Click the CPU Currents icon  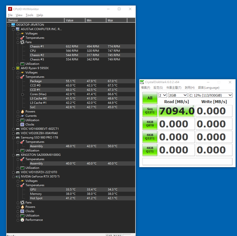coord(22,116)
